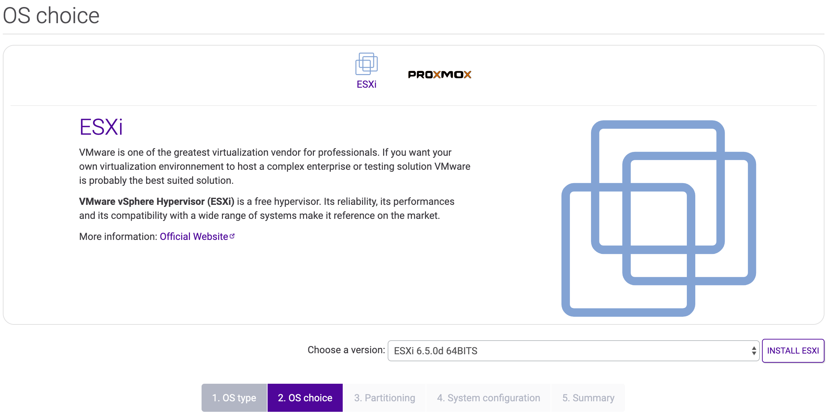
Task: Click the OS choice page title
Action: point(51,16)
